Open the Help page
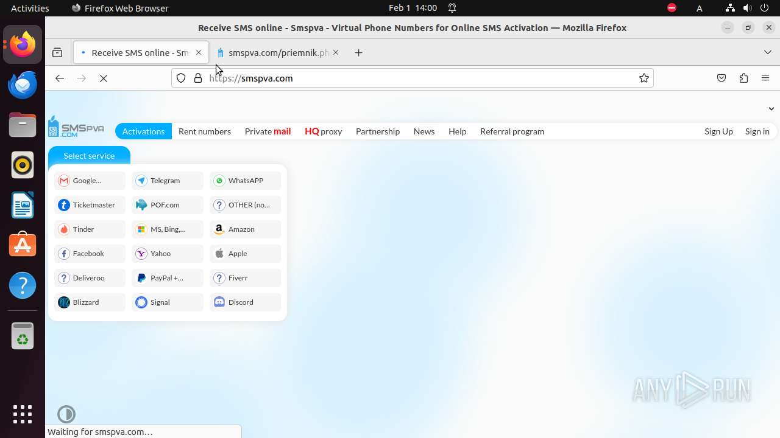This screenshot has width=780, height=438. coord(457,131)
